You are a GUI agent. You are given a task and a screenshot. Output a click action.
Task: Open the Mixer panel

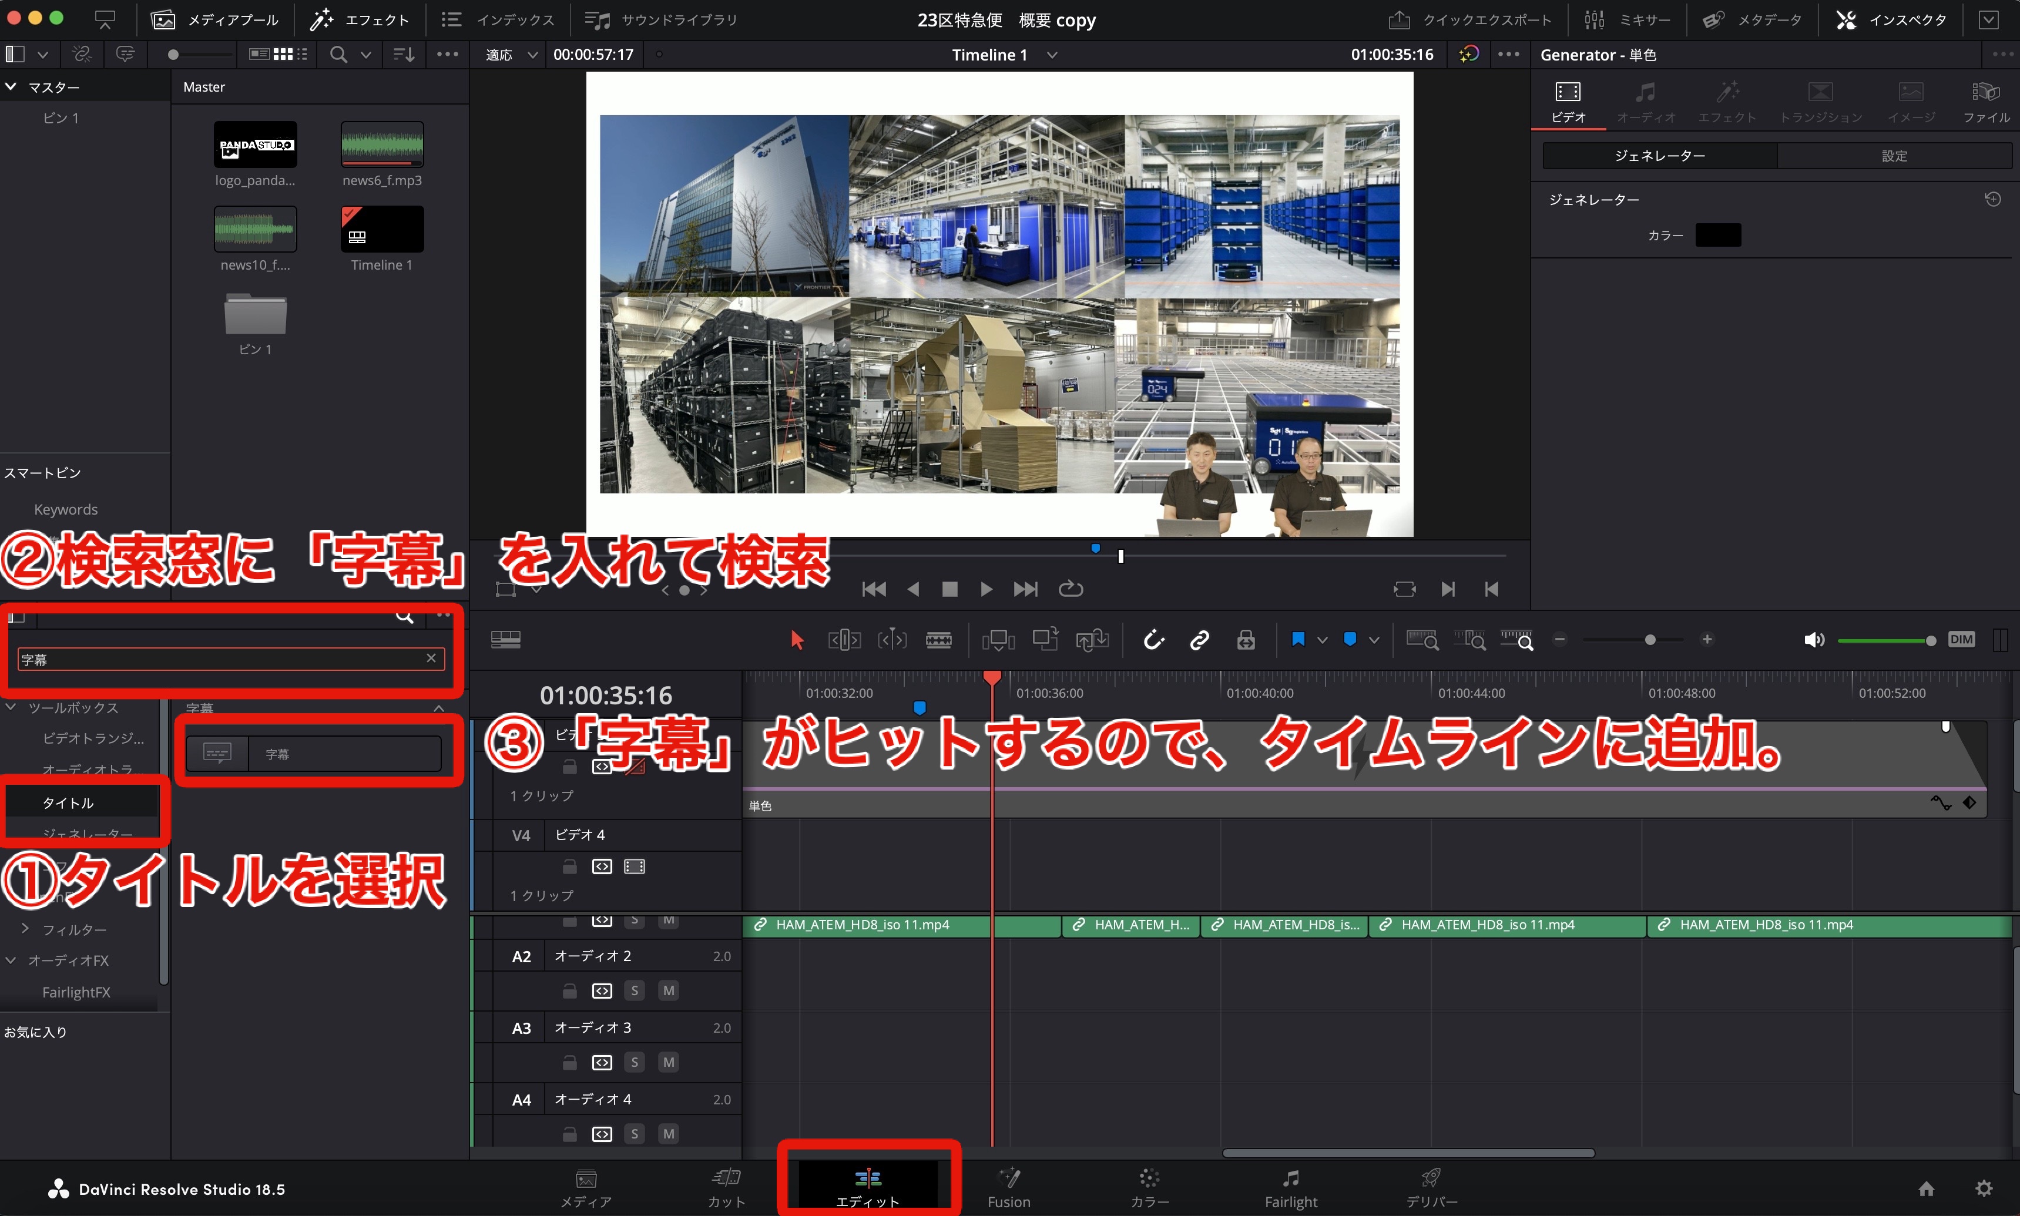click(x=1627, y=19)
